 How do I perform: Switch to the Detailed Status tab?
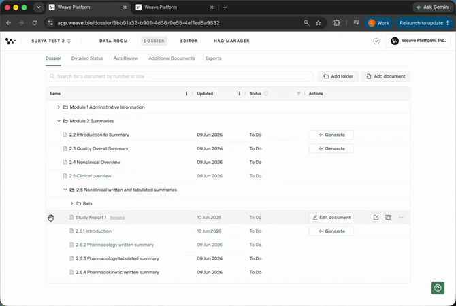tap(87, 58)
